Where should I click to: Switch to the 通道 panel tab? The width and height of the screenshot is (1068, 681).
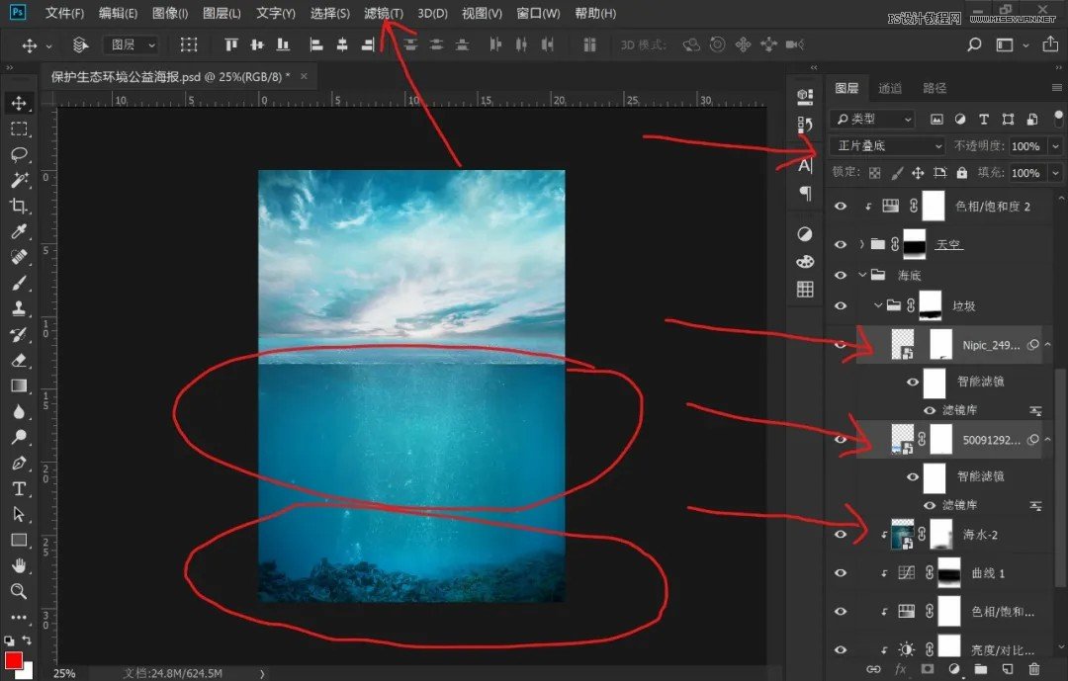pyautogui.click(x=889, y=88)
